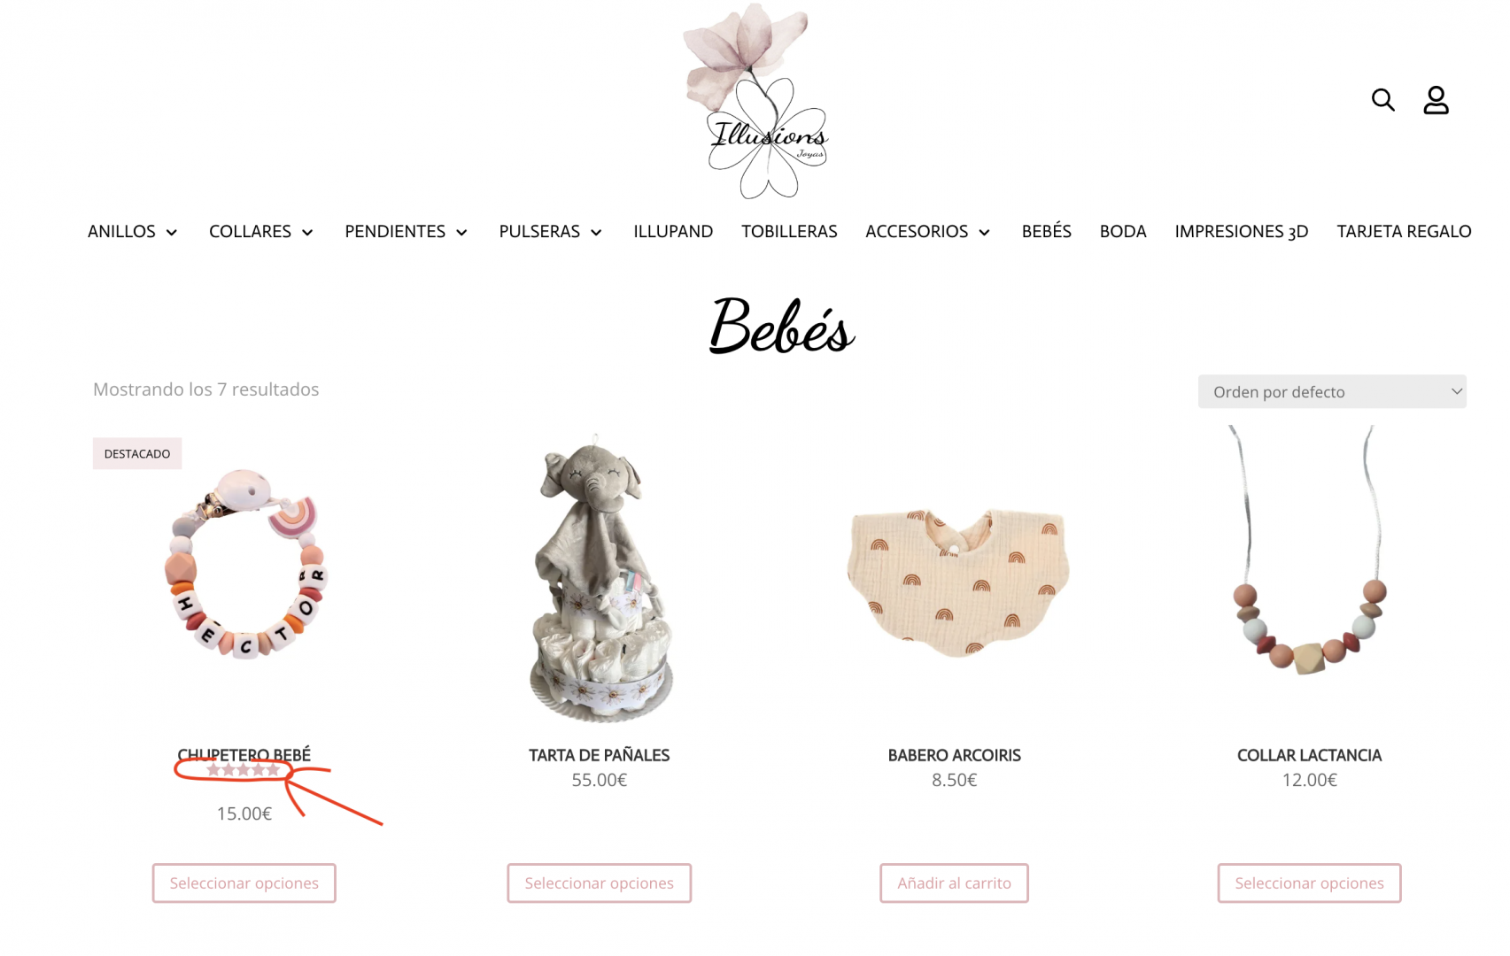Click Añadir al carrito for Babero Arcoiris
Screen dimensions: 1510x956
point(954,883)
